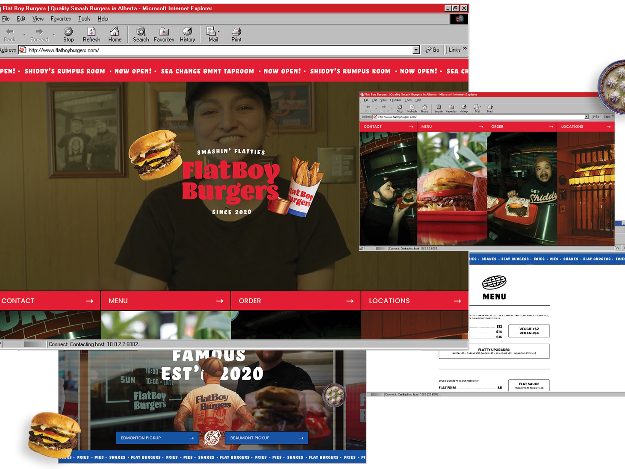Open the View menu in main browser

click(38, 19)
